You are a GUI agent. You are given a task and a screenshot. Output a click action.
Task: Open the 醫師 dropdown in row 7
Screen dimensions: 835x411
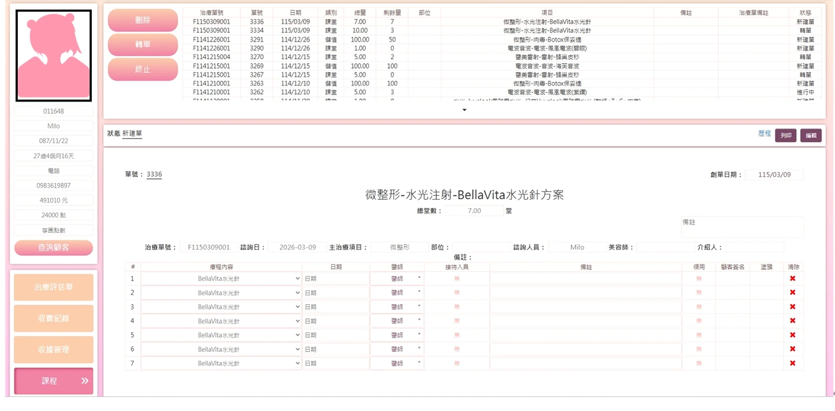pyautogui.click(x=397, y=363)
